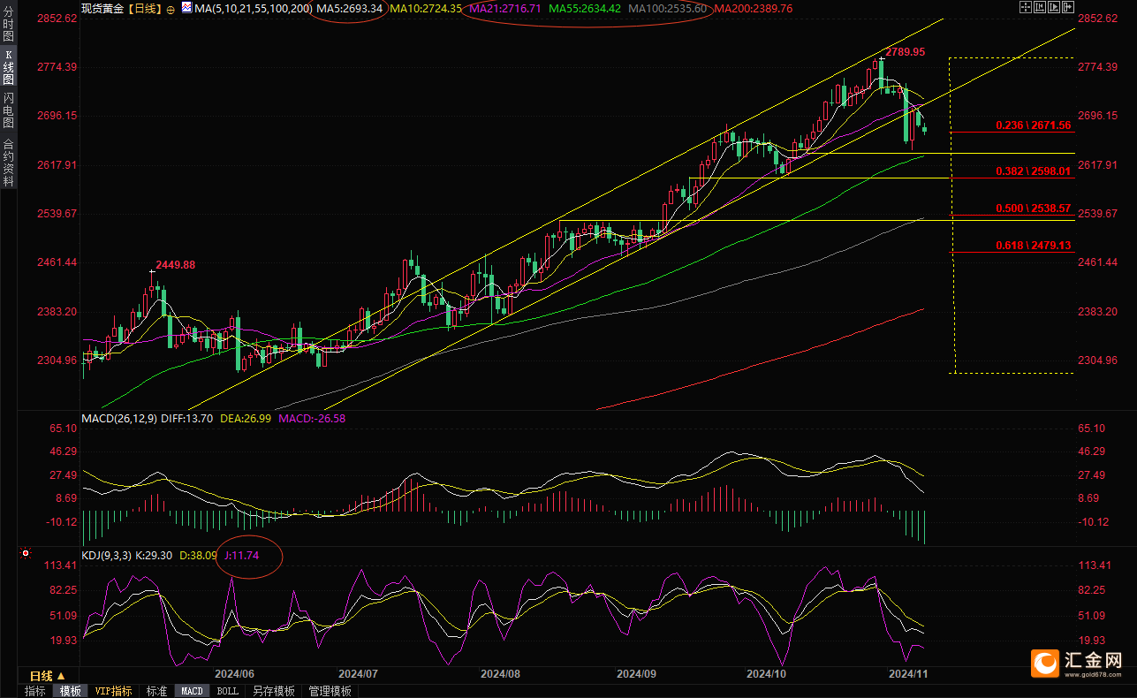Open the 闪电图 sidebar view
The height and width of the screenshot is (698, 1137).
[x=8, y=110]
